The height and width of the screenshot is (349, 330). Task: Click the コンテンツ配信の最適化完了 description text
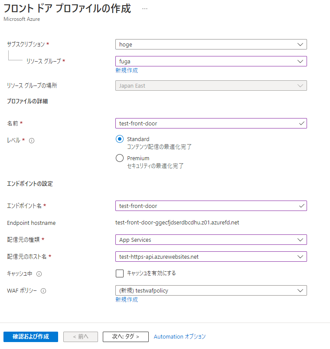[x=159, y=147]
